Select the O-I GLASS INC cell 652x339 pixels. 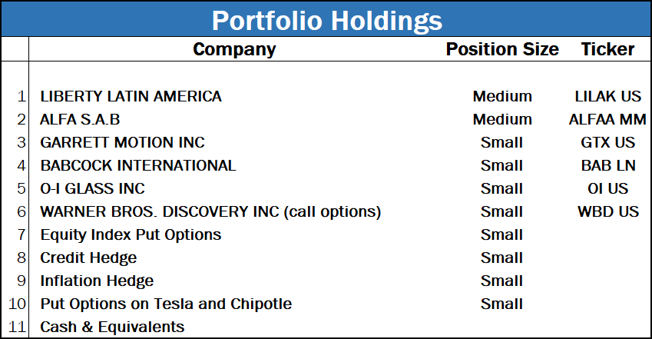[92, 189]
